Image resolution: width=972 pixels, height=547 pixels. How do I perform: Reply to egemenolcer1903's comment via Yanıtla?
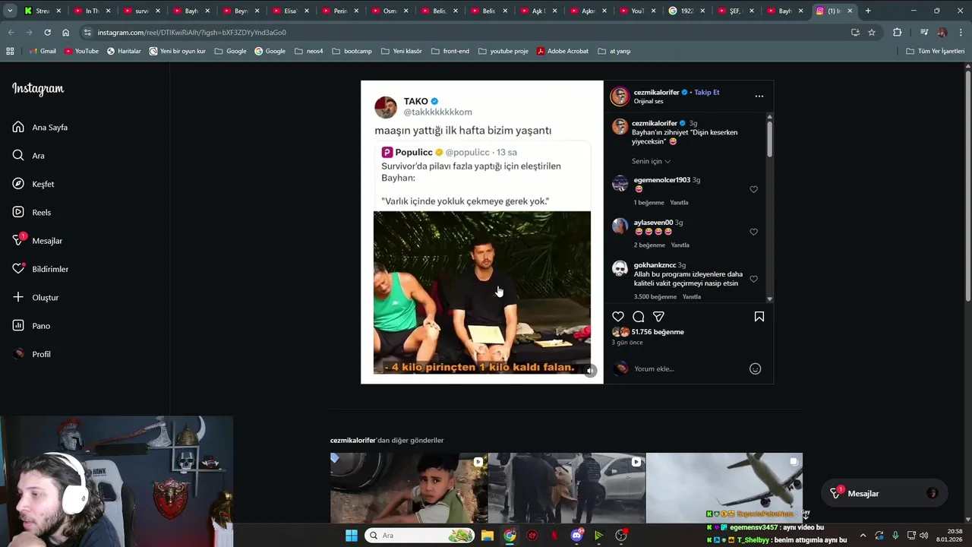[x=679, y=203]
